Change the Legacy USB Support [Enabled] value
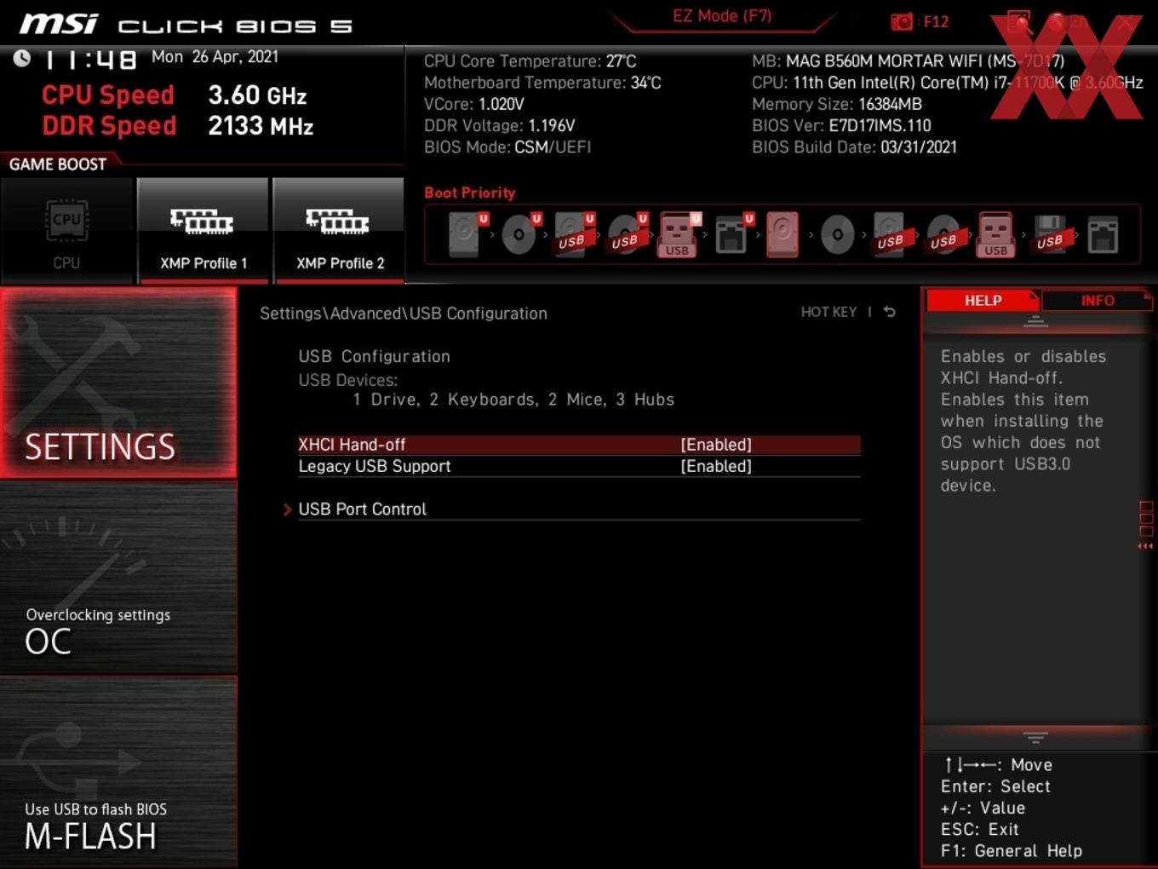Viewport: 1158px width, 869px height. [x=716, y=466]
